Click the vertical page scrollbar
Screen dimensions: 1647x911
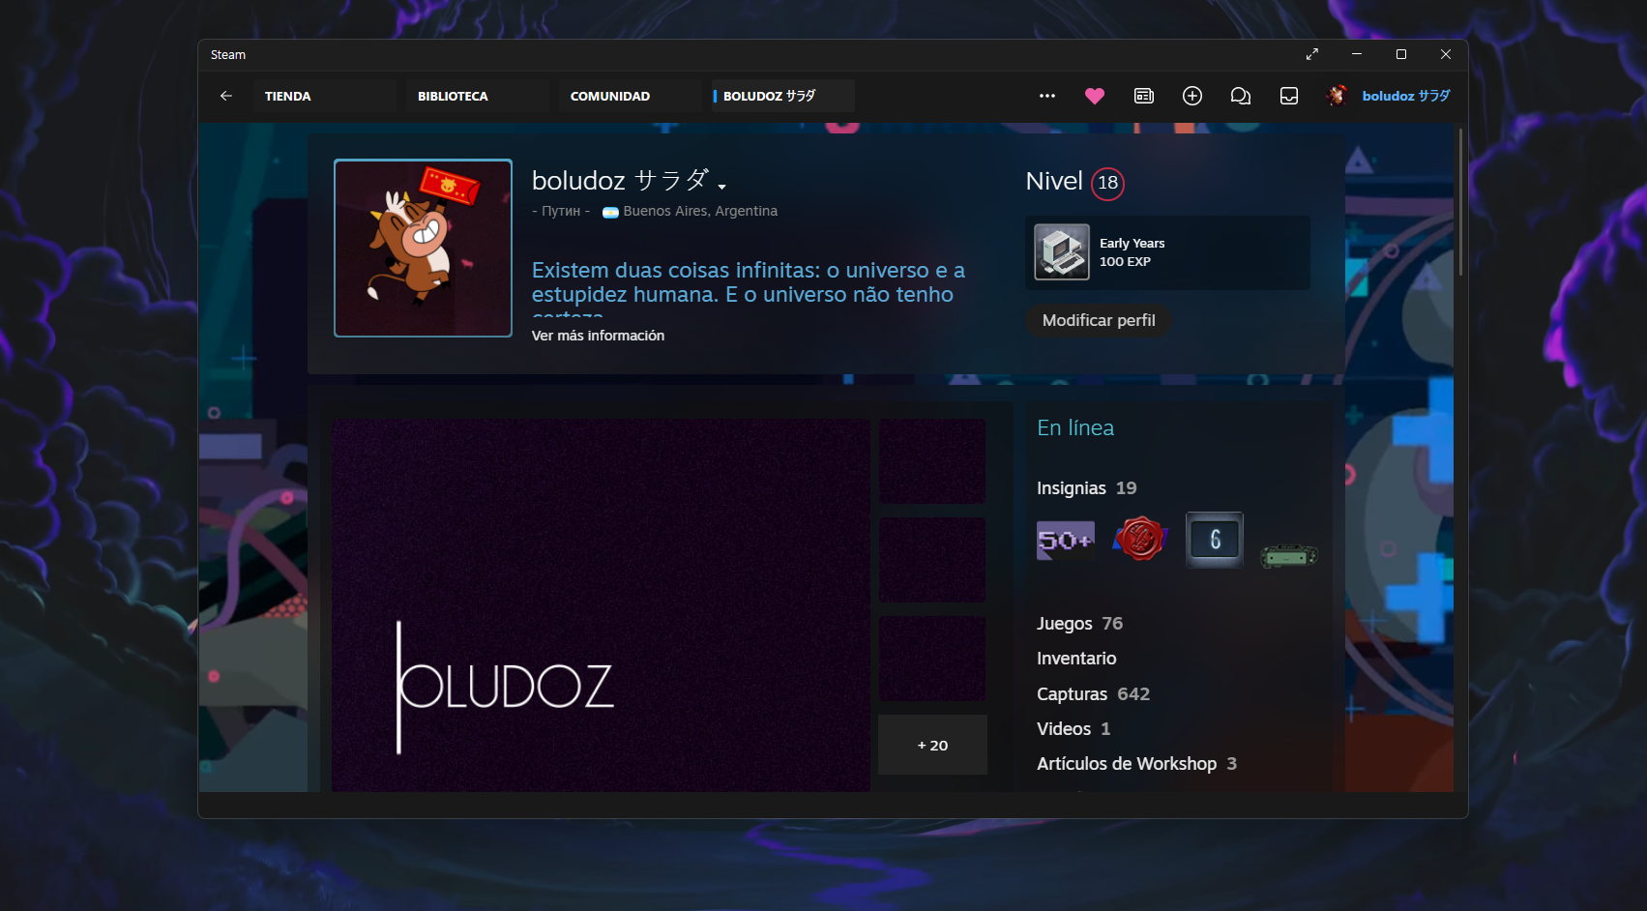click(1460, 203)
